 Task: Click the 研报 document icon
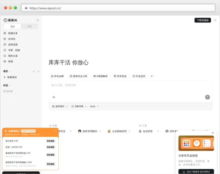[x=5, y=61]
